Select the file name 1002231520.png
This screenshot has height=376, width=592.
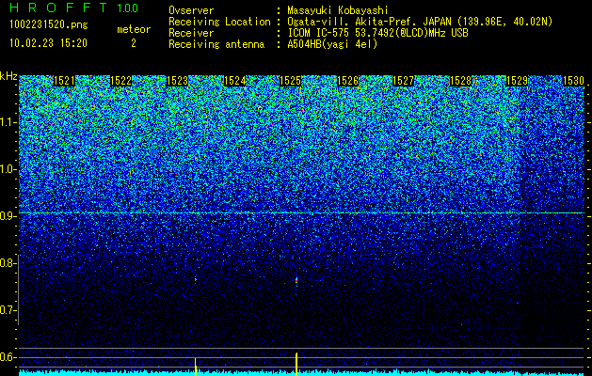pyautogui.click(x=49, y=25)
